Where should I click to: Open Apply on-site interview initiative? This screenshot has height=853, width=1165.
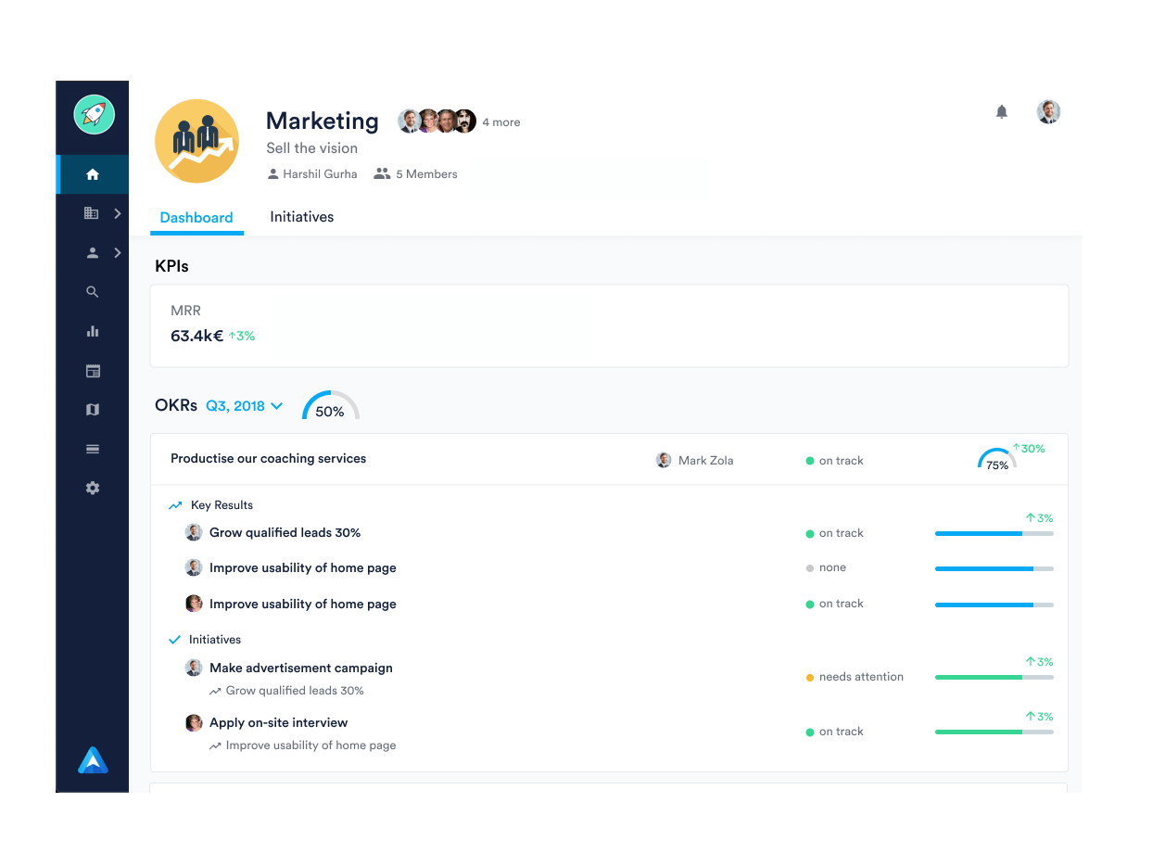(x=279, y=722)
